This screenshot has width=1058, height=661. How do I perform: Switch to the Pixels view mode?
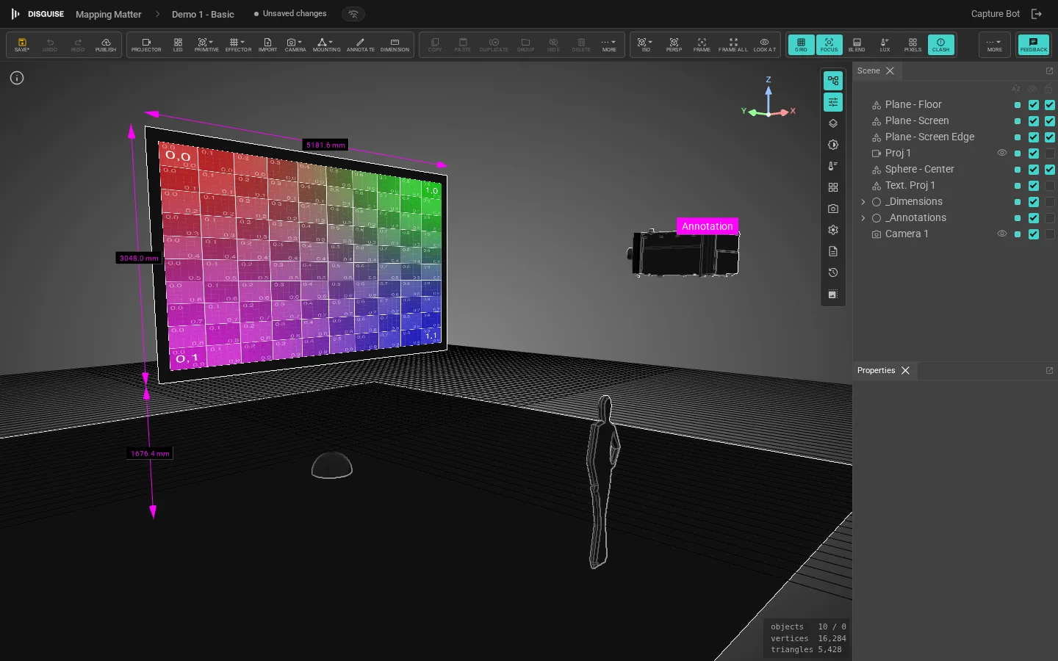913,45
